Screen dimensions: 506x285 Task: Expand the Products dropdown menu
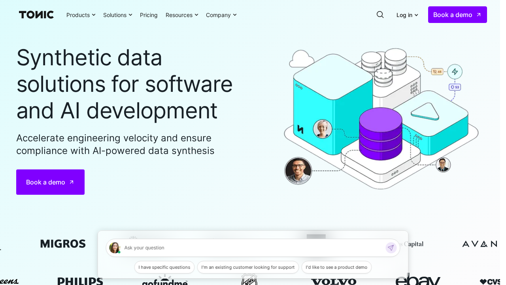pos(81,15)
